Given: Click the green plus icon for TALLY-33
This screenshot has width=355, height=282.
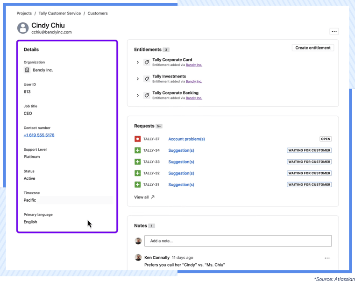Looking at the screenshot, I should 137,162.
